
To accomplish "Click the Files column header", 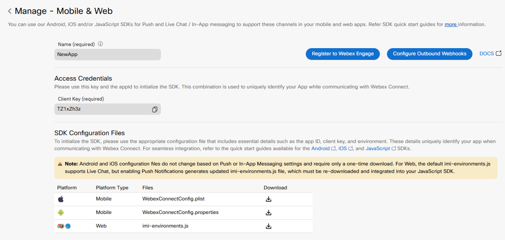I will click(148, 188).
